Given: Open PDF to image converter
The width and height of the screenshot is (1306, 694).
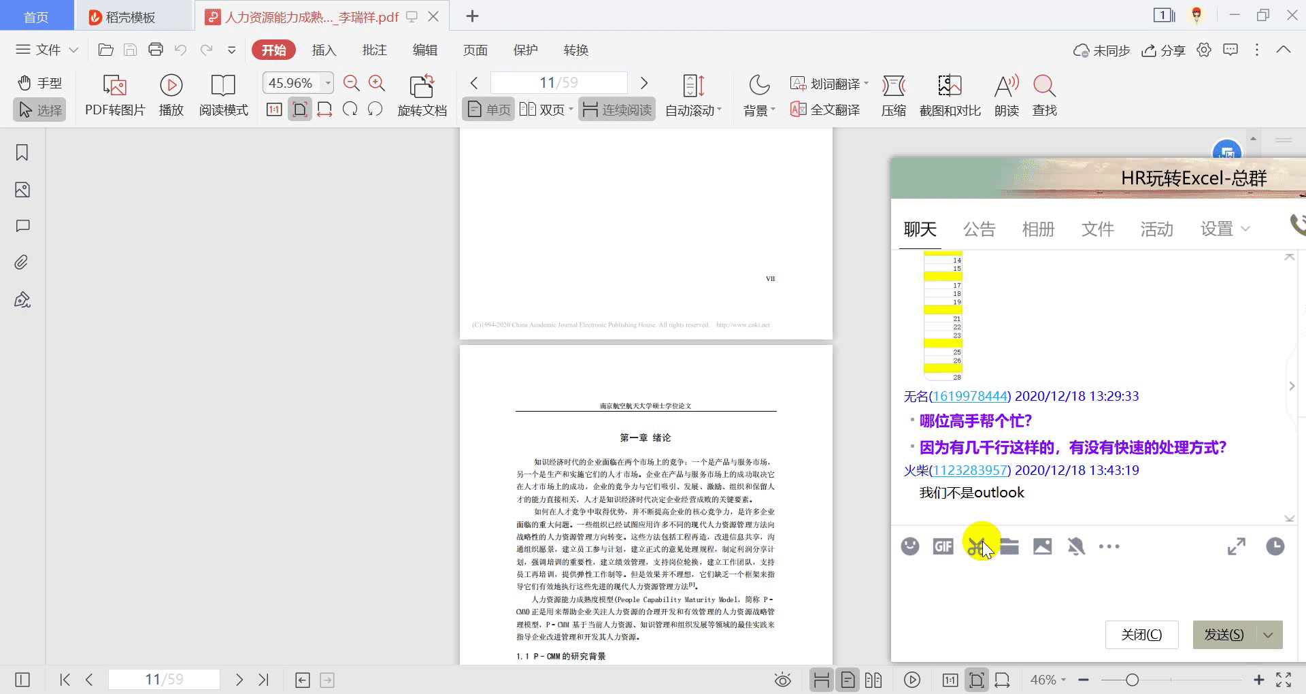Looking at the screenshot, I should (x=115, y=96).
